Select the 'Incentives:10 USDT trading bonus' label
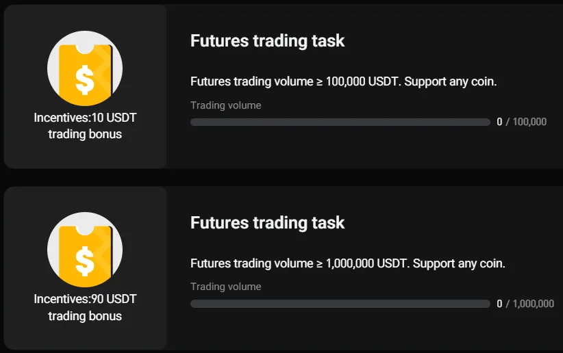 pos(85,126)
